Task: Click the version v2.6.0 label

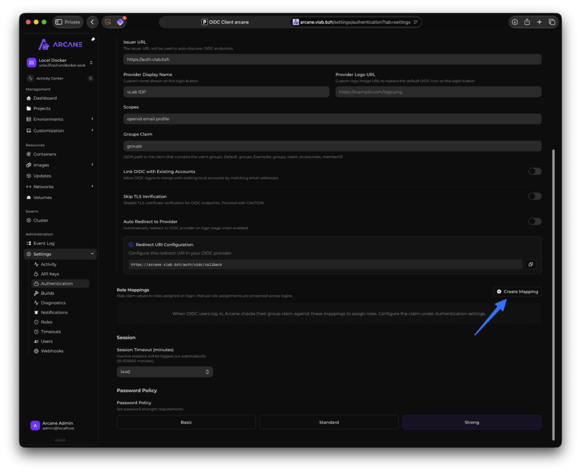Action: click(x=60, y=440)
